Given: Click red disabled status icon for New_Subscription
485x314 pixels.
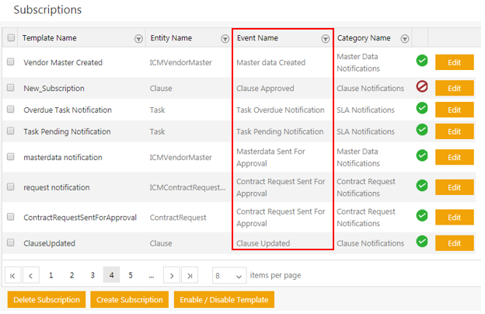Looking at the screenshot, I should tap(422, 87).
